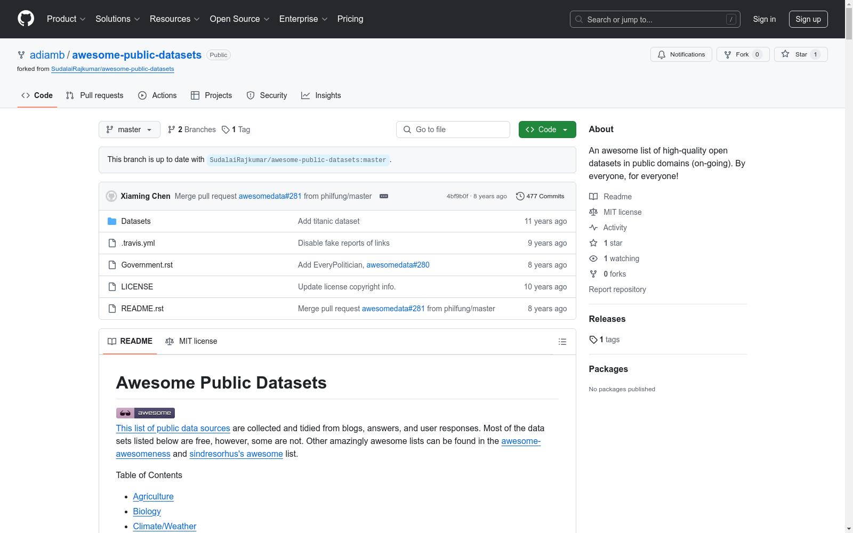Open the Pricing page

click(350, 19)
